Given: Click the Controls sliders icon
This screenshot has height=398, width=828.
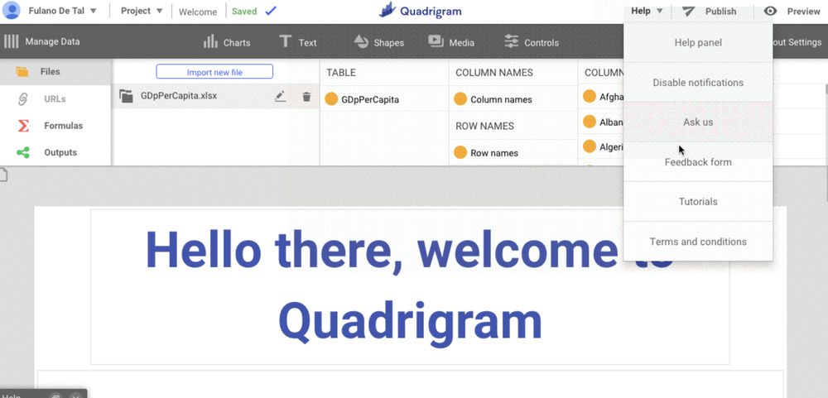Looking at the screenshot, I should (511, 41).
